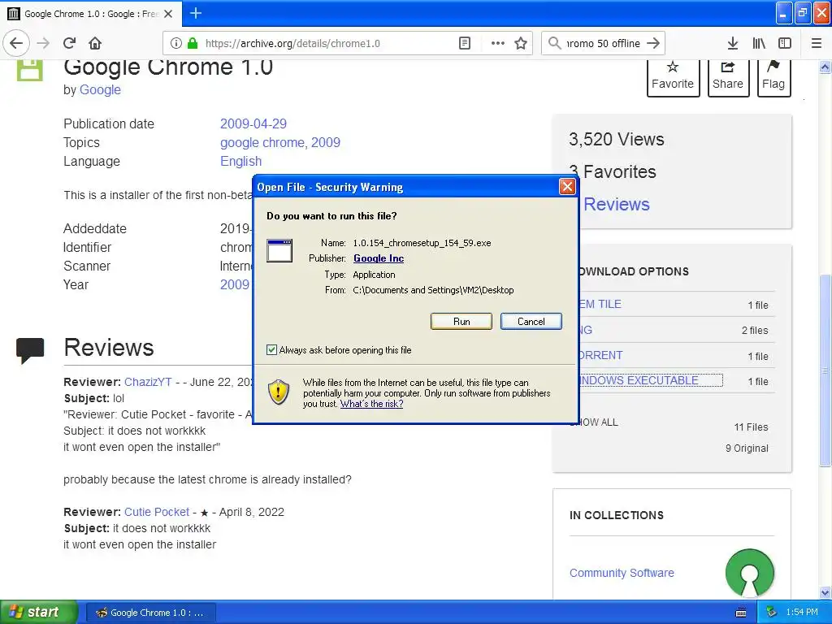Click the page scrollbar up arrow
This screenshot has height=624, width=832.
825,67
